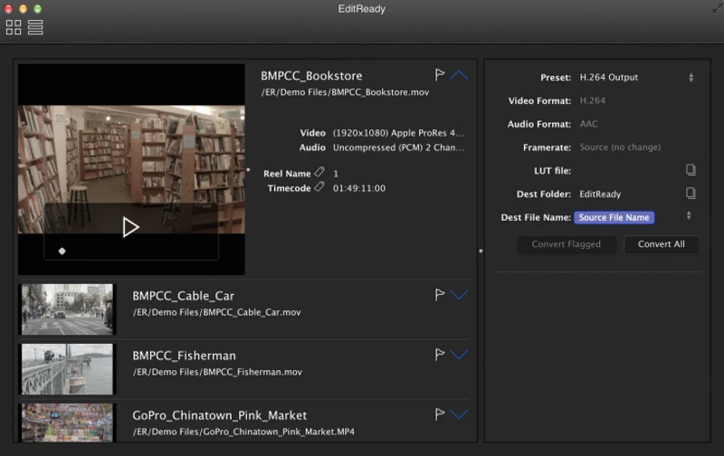This screenshot has width=724, height=456.
Task: Choose Dest Folder browse icon
Action: 691,194
